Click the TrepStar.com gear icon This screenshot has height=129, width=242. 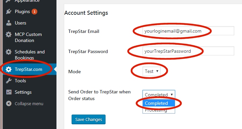point(9,69)
